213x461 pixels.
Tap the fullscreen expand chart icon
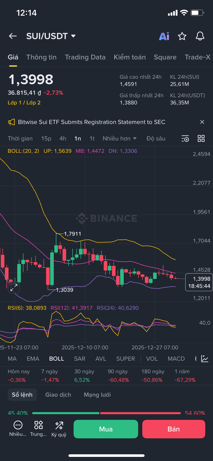coord(14,288)
